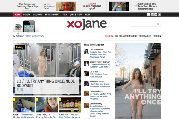
Task: Select the HOME menu item
Action: tap(17, 15)
